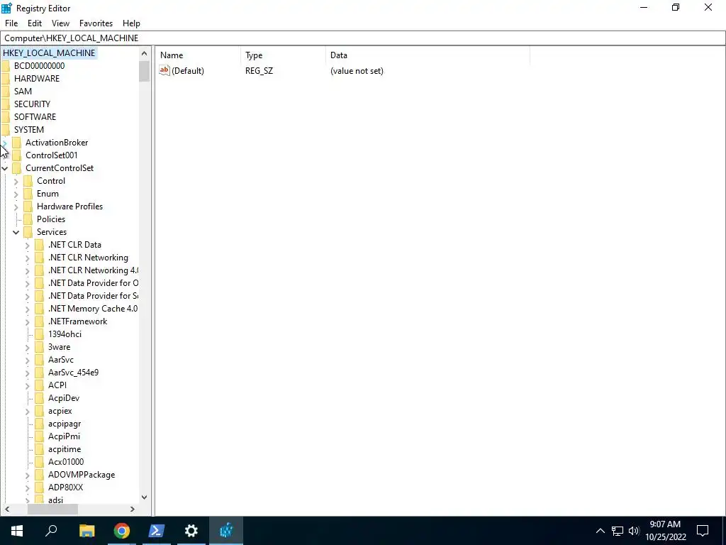The width and height of the screenshot is (726, 545).
Task: Click the 1394ohci folder icon
Action: [x=40, y=334]
